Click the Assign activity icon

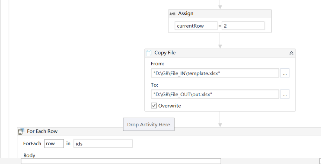pyautogui.click(x=172, y=14)
